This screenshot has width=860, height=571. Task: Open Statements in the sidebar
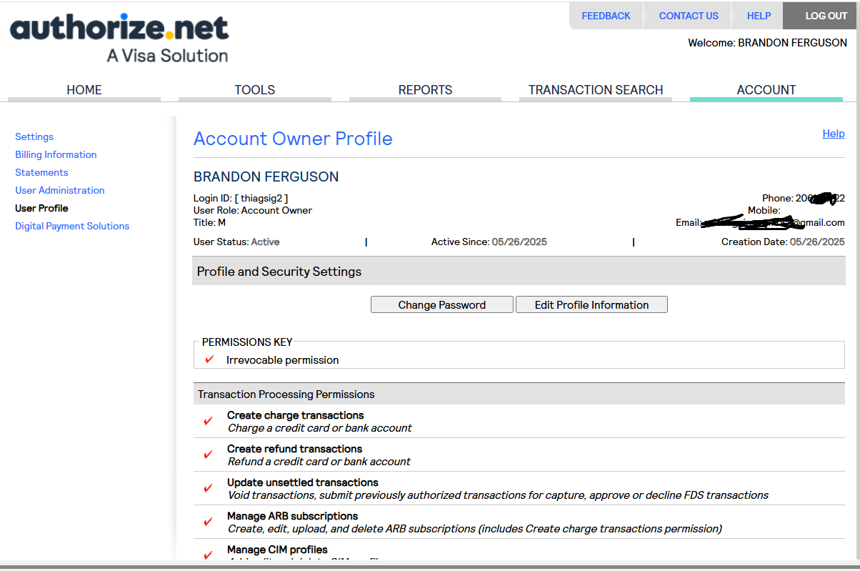pyautogui.click(x=41, y=172)
